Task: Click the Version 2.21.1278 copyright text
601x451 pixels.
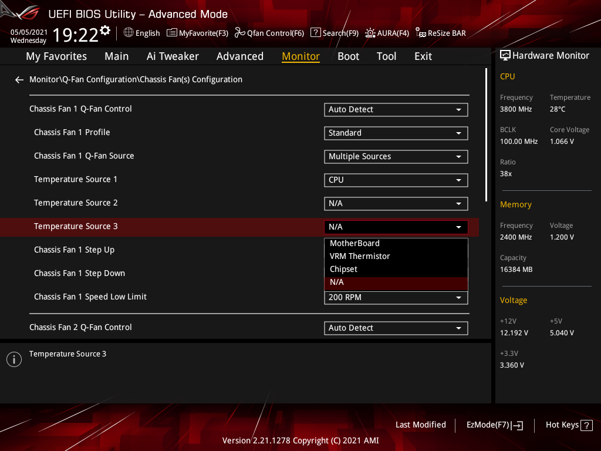Action: (300, 440)
